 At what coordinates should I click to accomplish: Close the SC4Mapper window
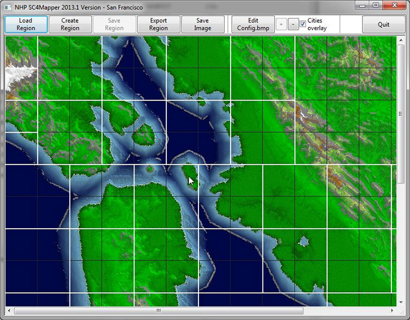coord(395,5)
